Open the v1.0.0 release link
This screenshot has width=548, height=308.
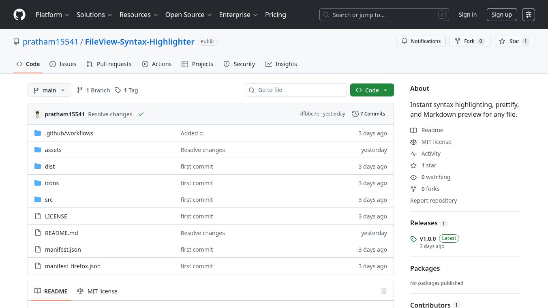click(x=428, y=239)
